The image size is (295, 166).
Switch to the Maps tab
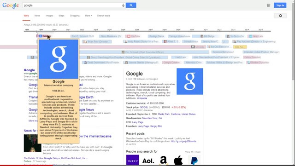tap(61, 16)
